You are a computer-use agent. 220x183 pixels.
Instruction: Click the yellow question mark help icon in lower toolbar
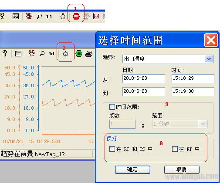point(5,53)
